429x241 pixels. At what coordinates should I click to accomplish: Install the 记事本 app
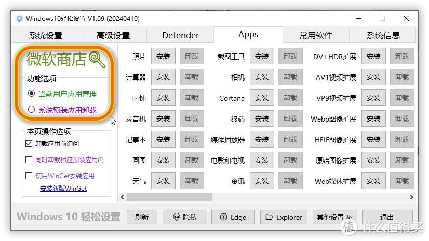163,140
